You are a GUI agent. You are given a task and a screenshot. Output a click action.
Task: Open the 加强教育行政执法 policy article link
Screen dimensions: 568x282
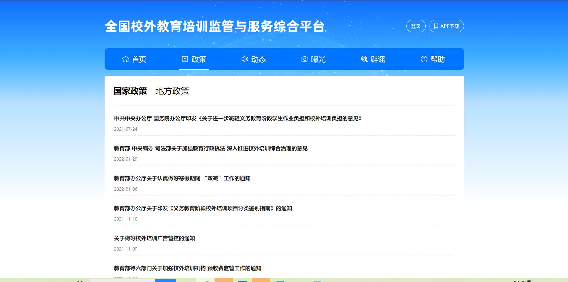(211, 149)
